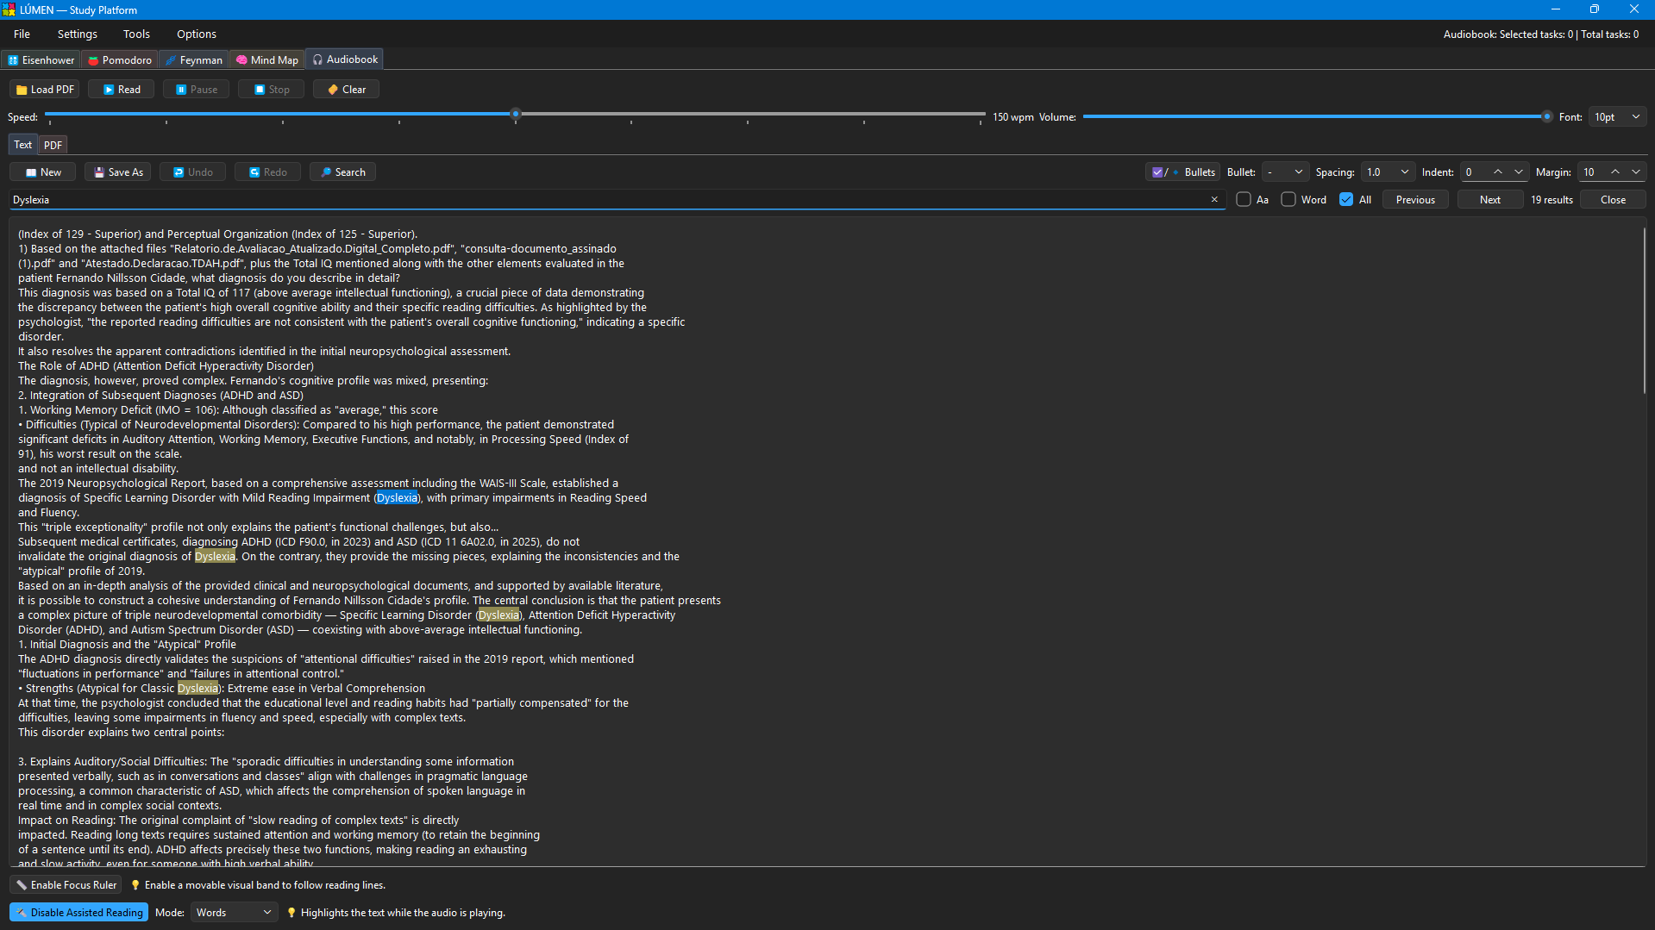
Task: Switch to the Mind Map tab
Action: point(267,59)
